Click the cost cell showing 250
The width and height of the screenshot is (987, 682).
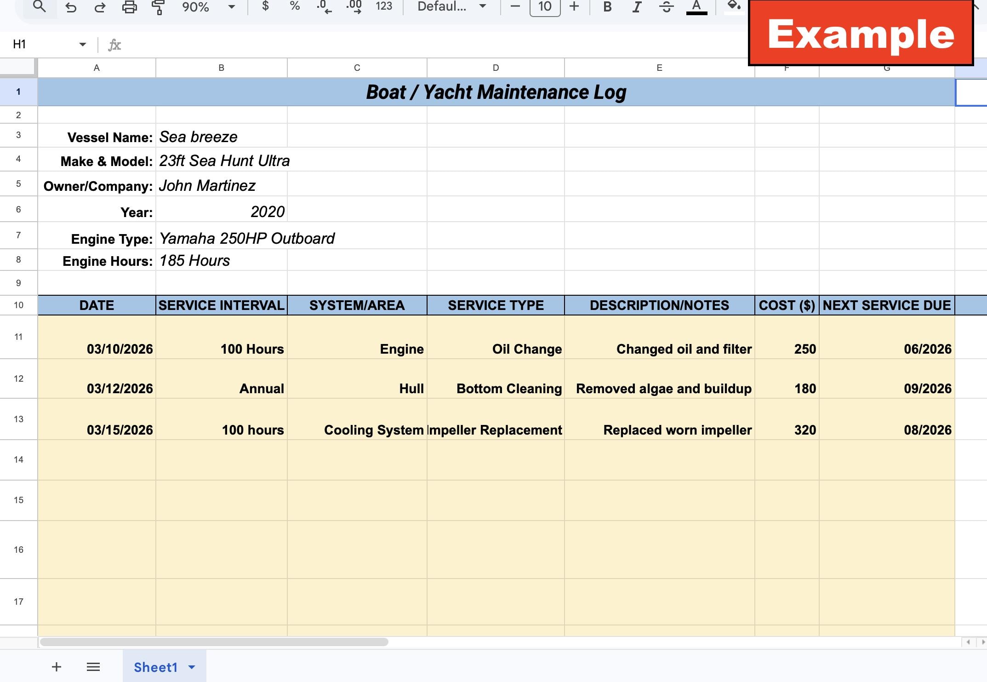(787, 337)
